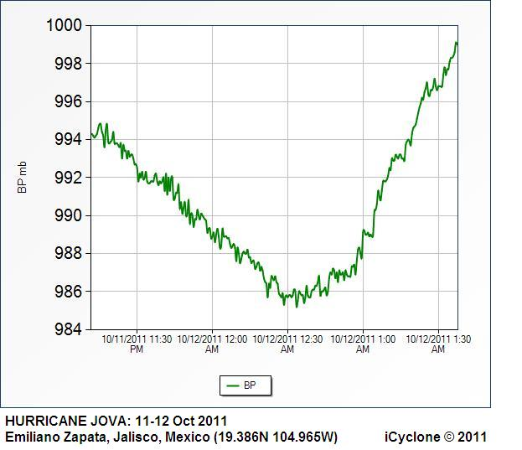
Task: Click the curve's peak at the right edge
Action: pyautogui.click(x=457, y=42)
